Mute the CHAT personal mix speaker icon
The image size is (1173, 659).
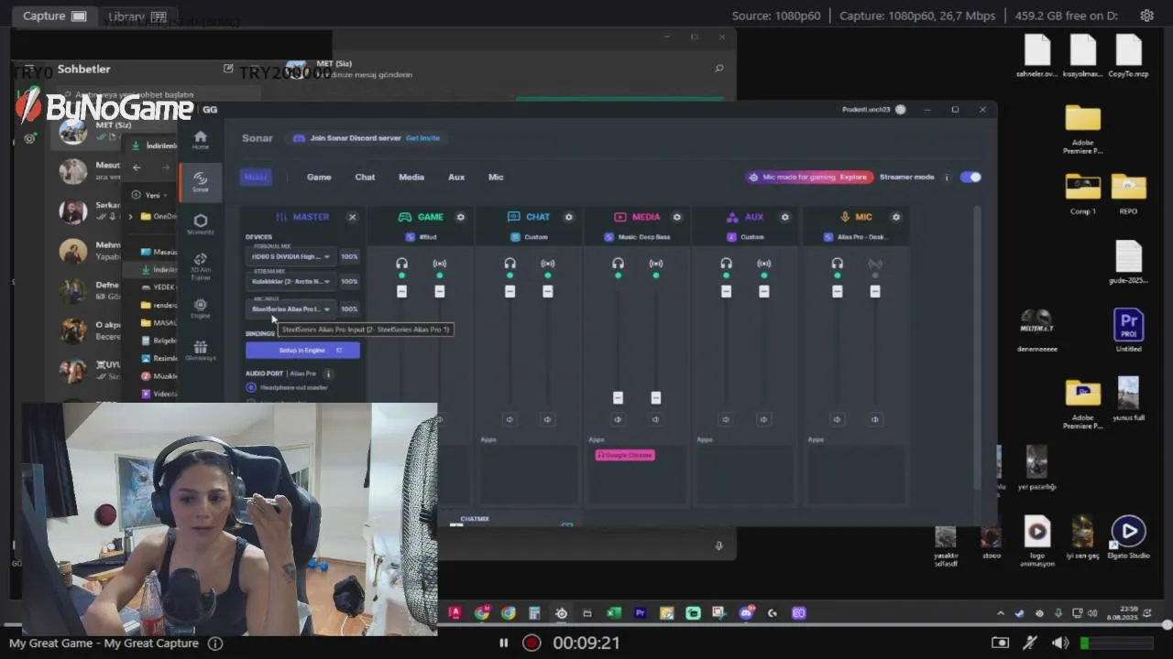510,419
